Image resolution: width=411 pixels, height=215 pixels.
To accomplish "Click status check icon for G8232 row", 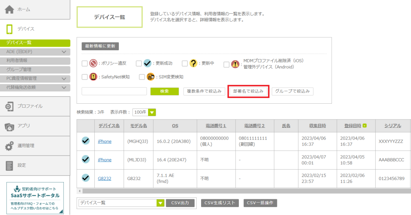I will pos(85,178).
